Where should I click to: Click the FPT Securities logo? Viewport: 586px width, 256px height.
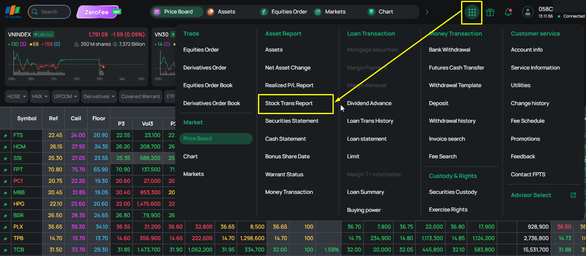click(x=13, y=12)
